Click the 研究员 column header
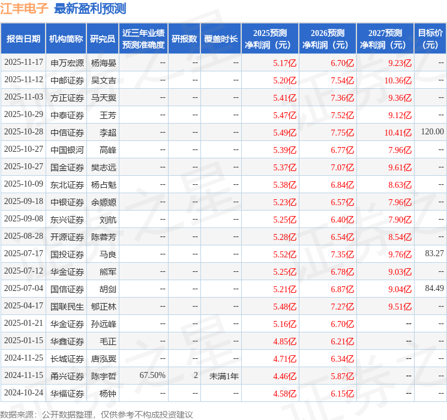Image resolution: width=447 pixels, height=420 pixels. point(103,39)
